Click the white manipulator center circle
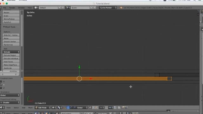This screenshot has height=114, width=203. click(x=79, y=79)
